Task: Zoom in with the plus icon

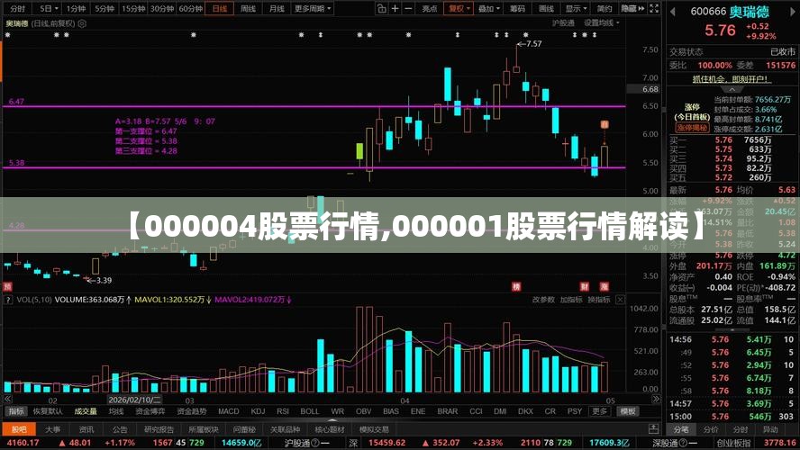Action: [395, 9]
